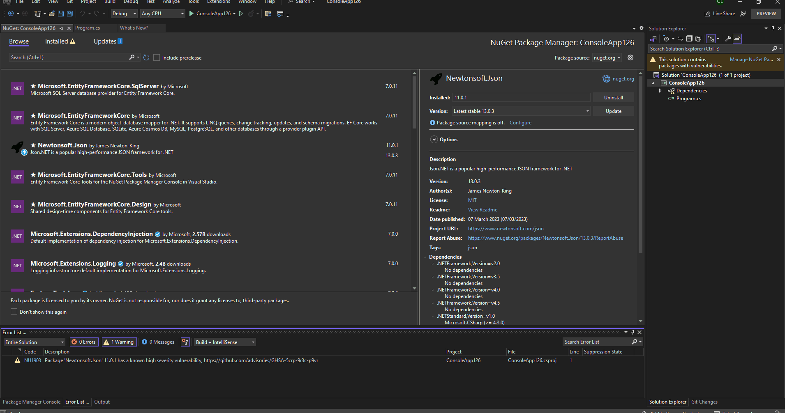The height and width of the screenshot is (413, 785).
Task: Open Pending Changes Filter in Solution Explorer
Action: click(x=666, y=39)
